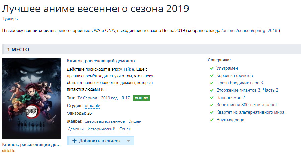Expand the Добавить в список dropdown arrow
The image size is (301, 159).
[x=128, y=141]
